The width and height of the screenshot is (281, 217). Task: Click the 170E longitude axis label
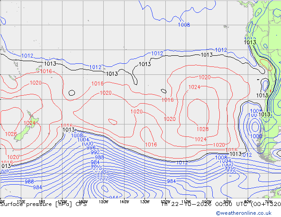click(x=21, y=202)
